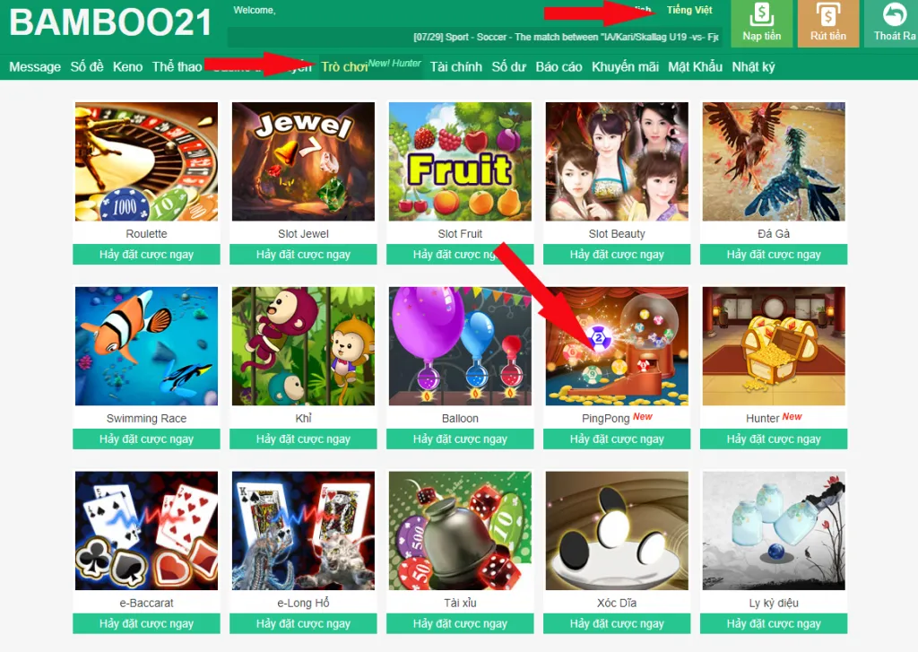The width and height of the screenshot is (918, 652).
Task: Click the Thoát Ra logout icon
Action: tap(892, 23)
